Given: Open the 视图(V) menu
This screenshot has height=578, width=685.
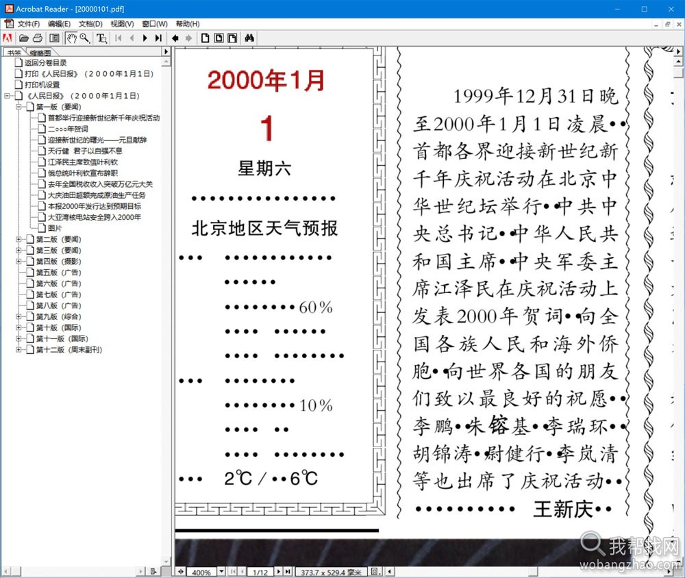Looking at the screenshot, I should tap(122, 24).
